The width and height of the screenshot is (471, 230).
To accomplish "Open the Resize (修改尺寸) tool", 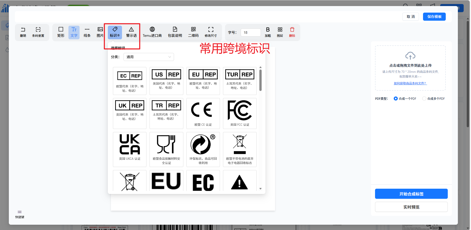I will click(x=211, y=32).
